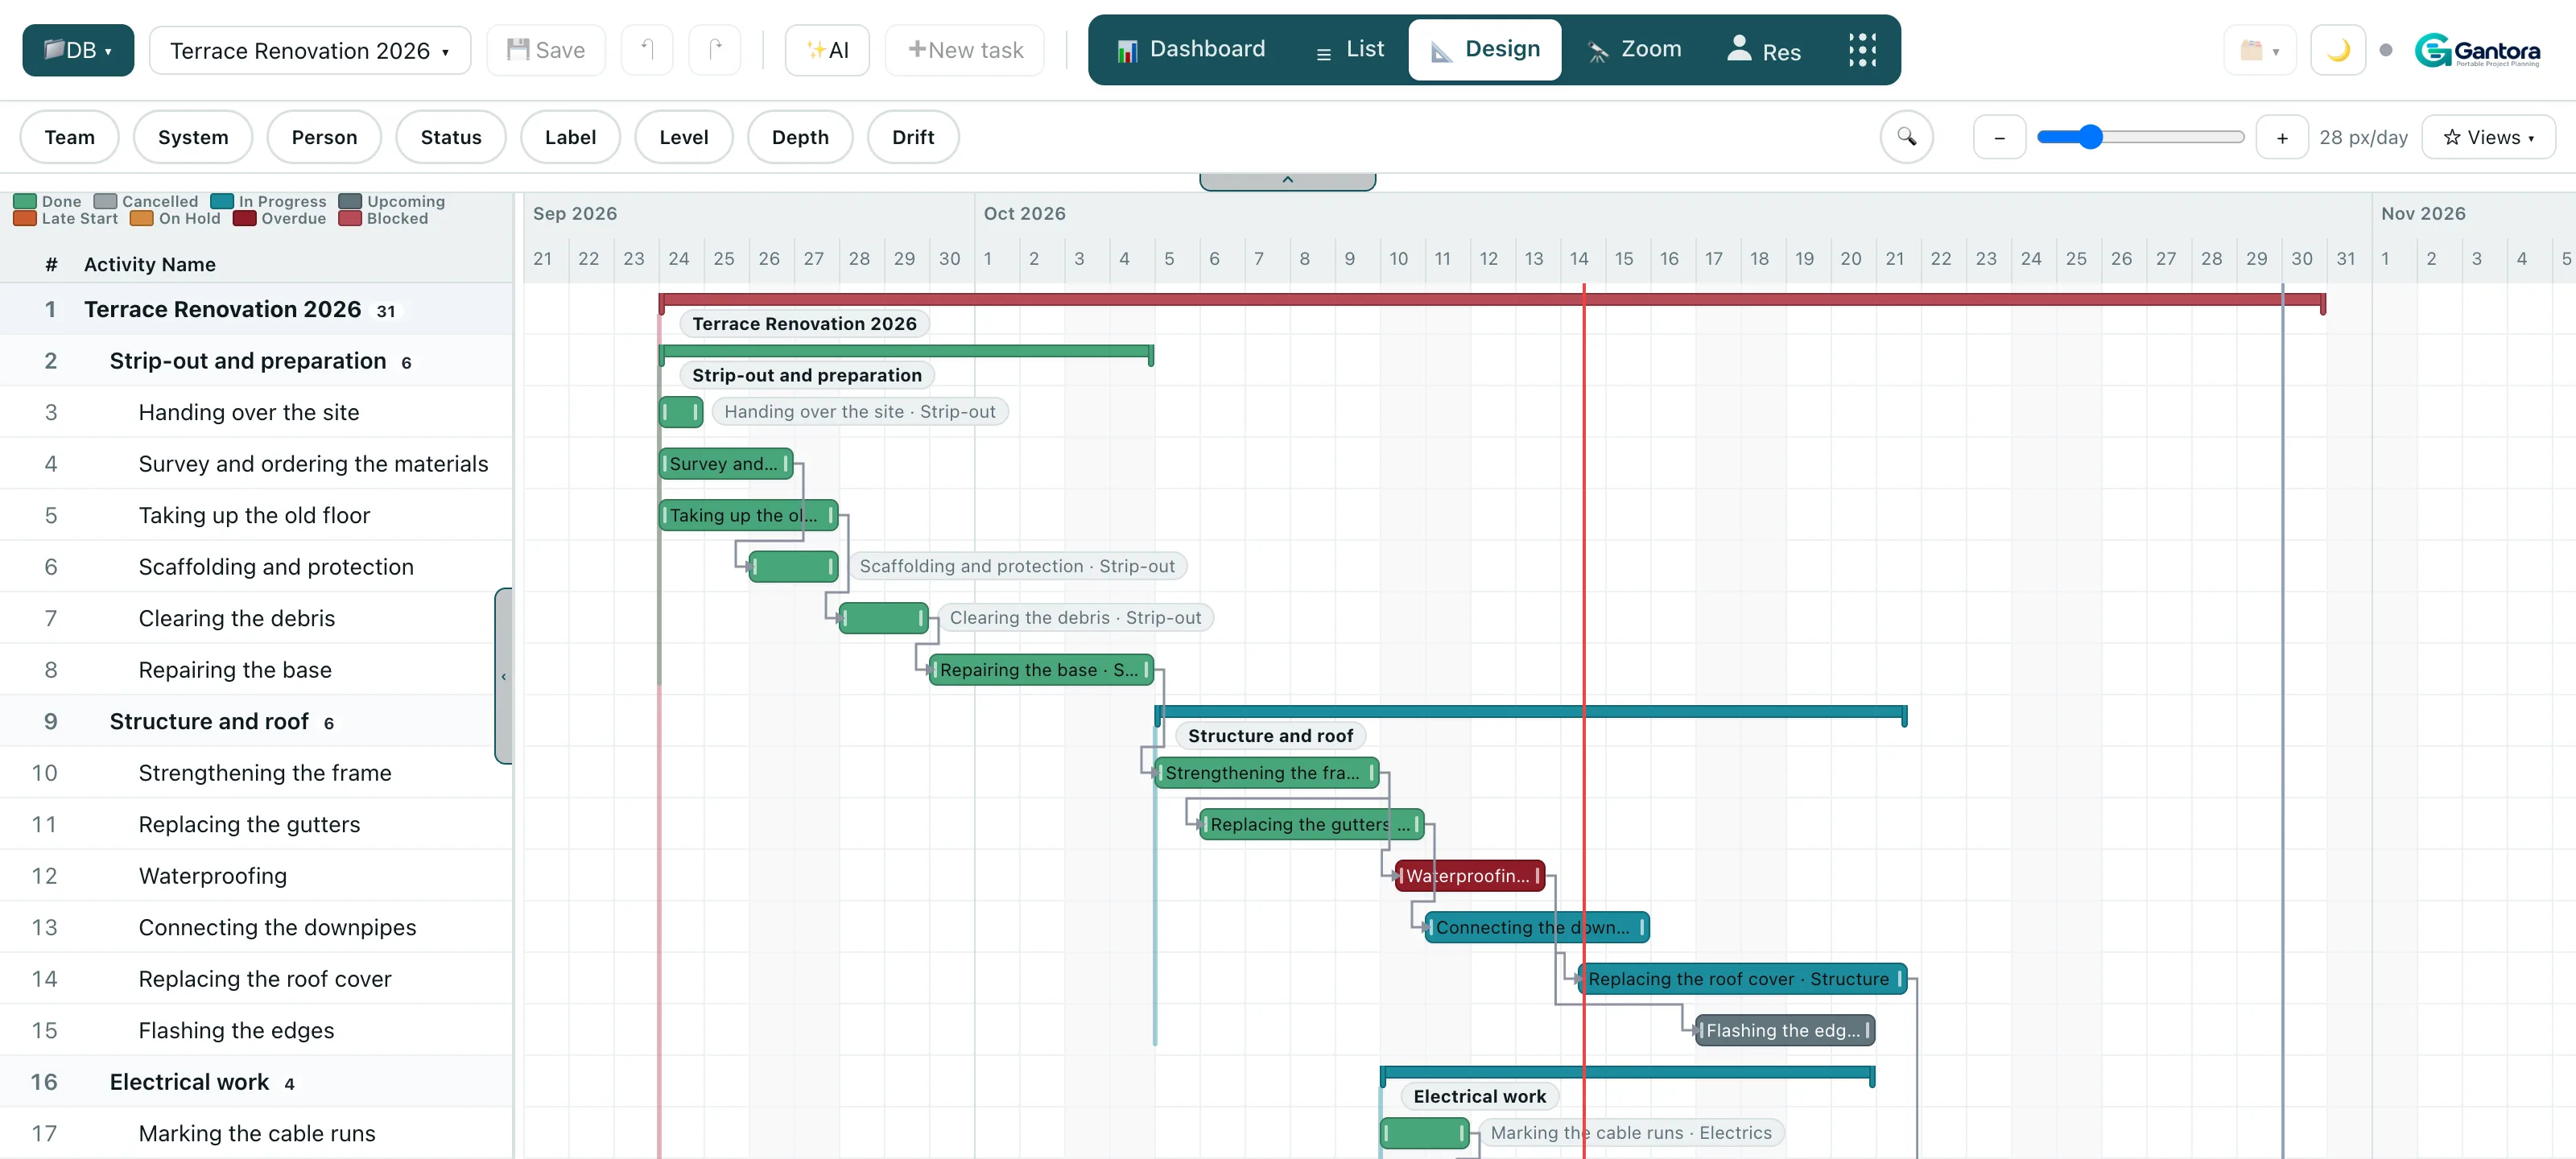Click the Save button

546,50
